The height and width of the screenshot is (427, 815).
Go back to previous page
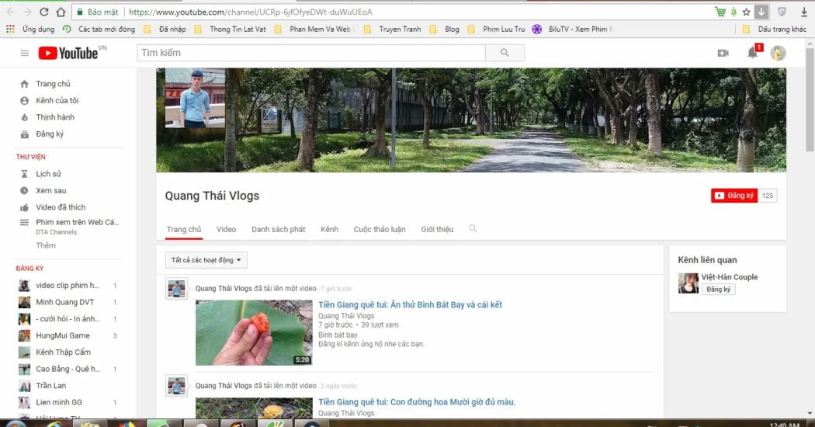10,12
